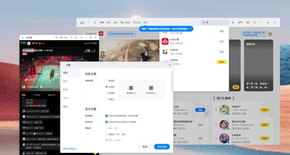The height and width of the screenshot is (155, 290).
Task: Click the 央视影音 app icon
Action: tap(165, 51)
